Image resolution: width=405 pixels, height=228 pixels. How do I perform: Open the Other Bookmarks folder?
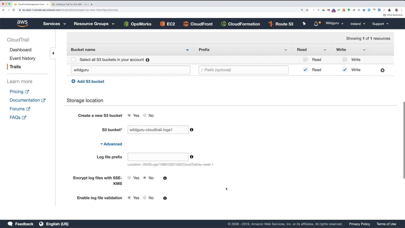point(393,15)
